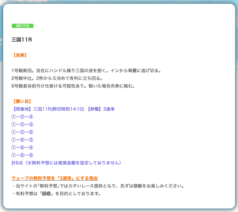The height and width of the screenshot is (212, 238).
Task: Click the line beginning 1号艇新田
Action: tap(86, 70)
